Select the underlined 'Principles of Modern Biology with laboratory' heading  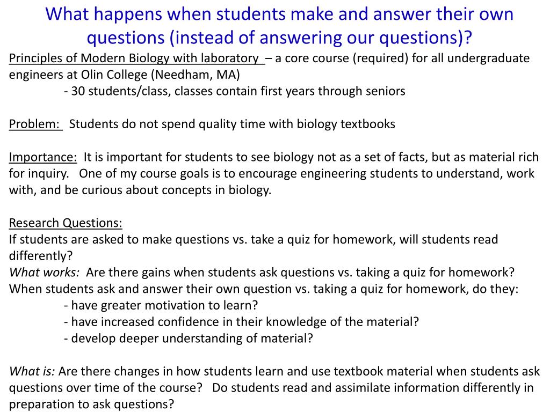137,58
